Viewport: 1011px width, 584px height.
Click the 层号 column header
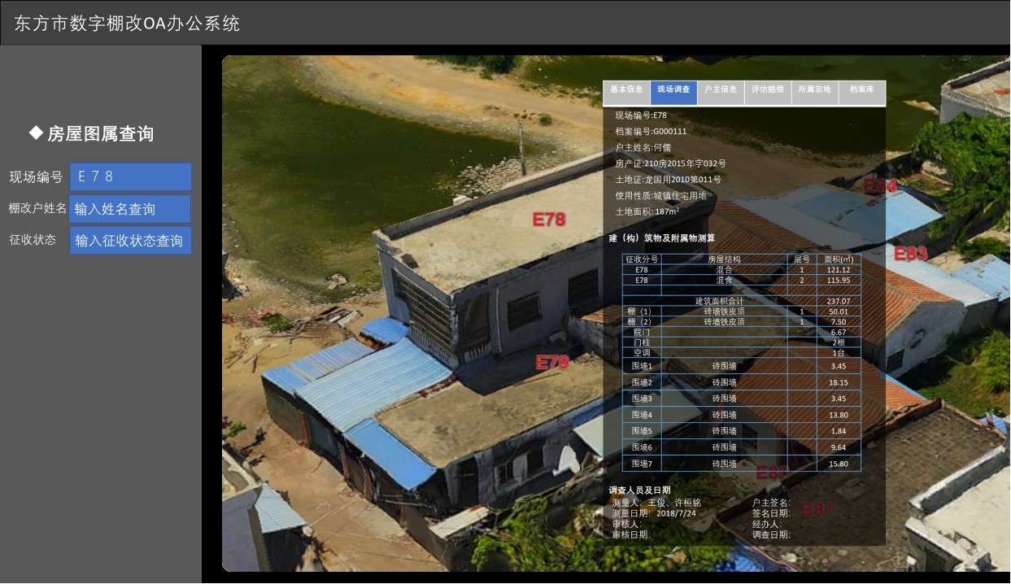coord(802,259)
